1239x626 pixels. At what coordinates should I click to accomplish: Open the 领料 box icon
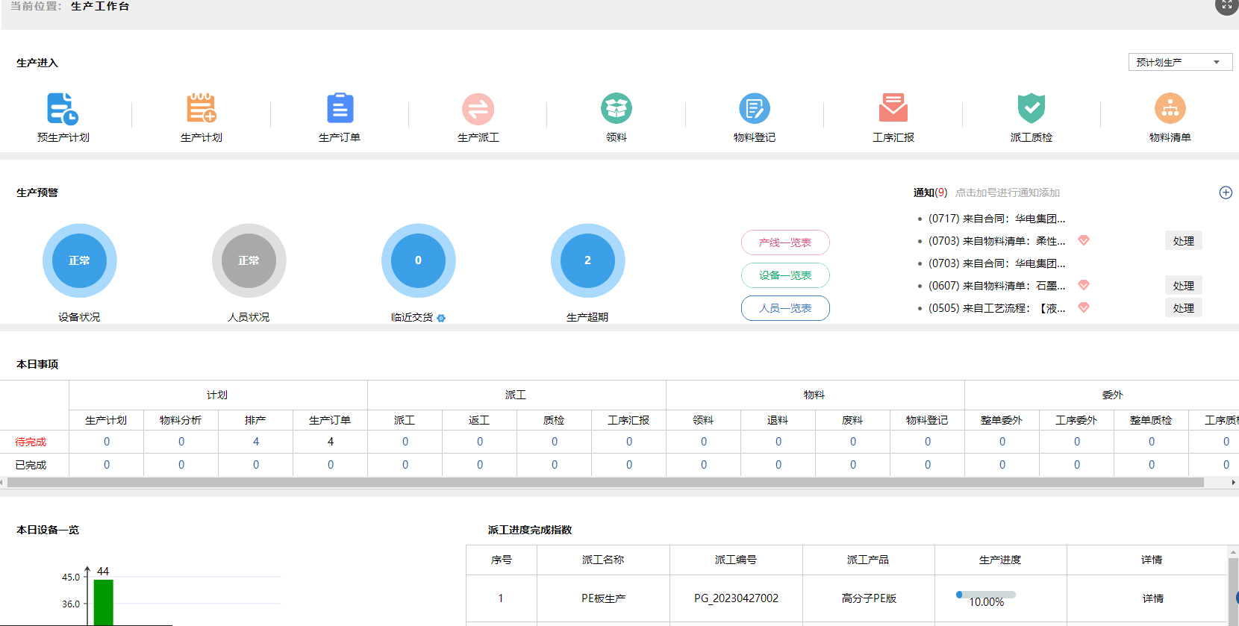point(617,109)
